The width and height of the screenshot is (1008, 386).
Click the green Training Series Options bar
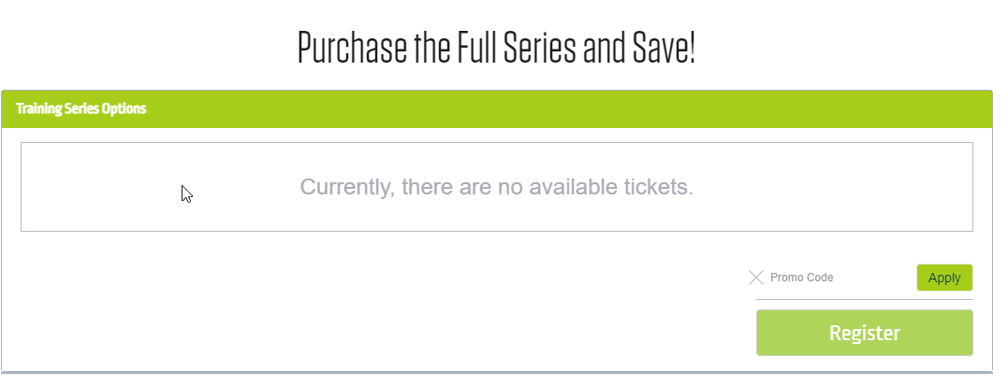pos(496,108)
